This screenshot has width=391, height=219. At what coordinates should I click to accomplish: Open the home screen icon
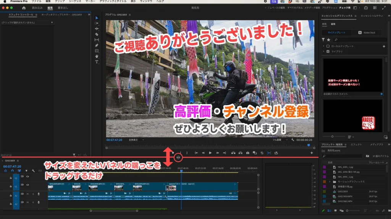24,8
